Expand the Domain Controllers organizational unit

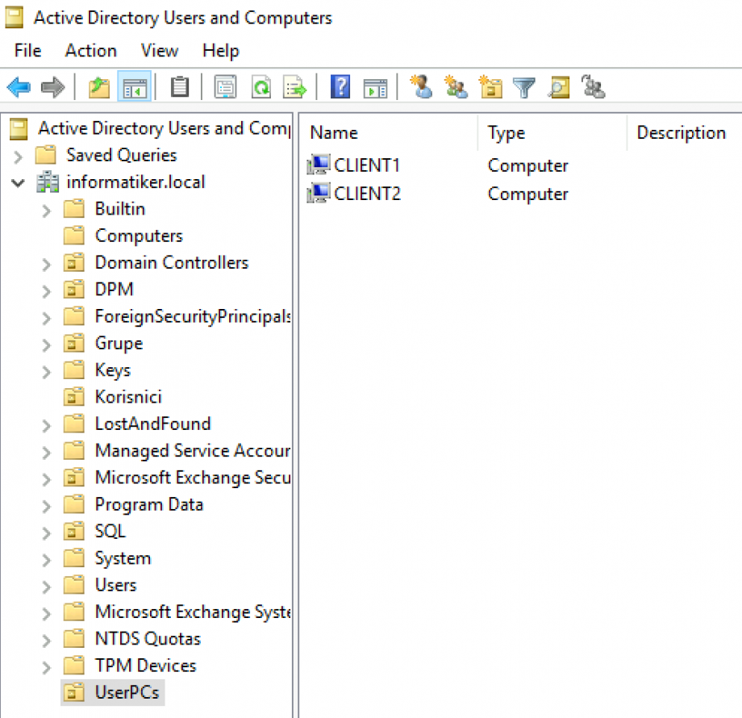click(46, 262)
